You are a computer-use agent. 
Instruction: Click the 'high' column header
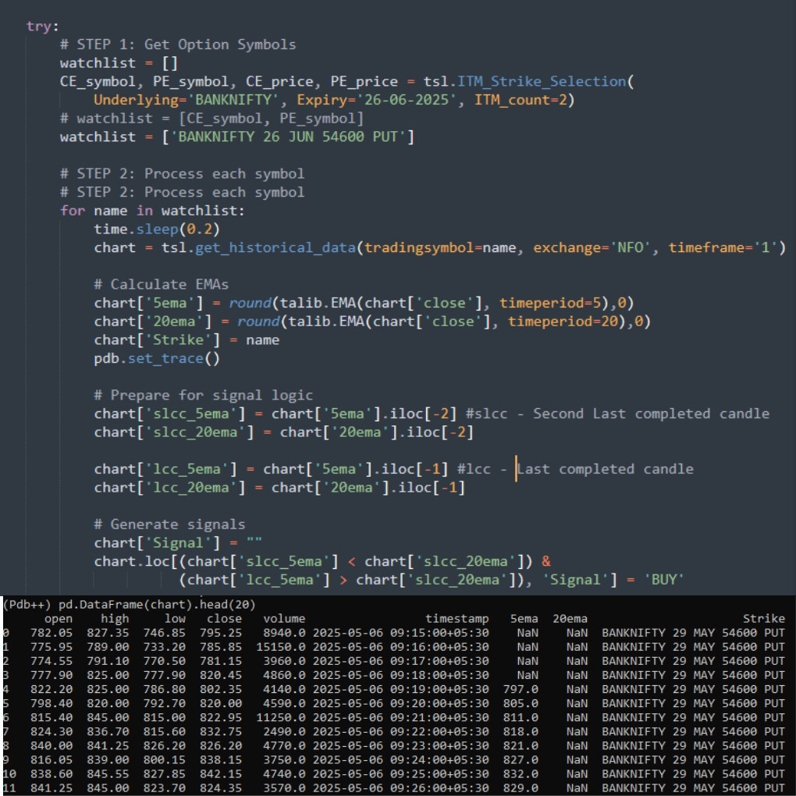click(115, 619)
